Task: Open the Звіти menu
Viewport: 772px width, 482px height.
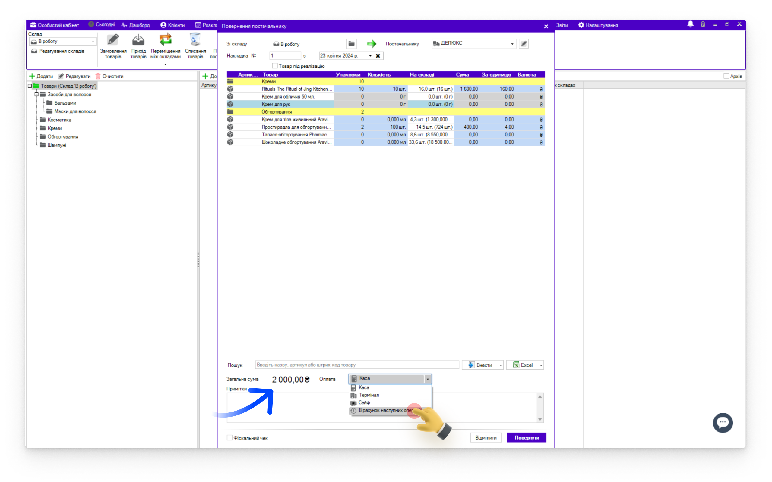Action: point(562,25)
